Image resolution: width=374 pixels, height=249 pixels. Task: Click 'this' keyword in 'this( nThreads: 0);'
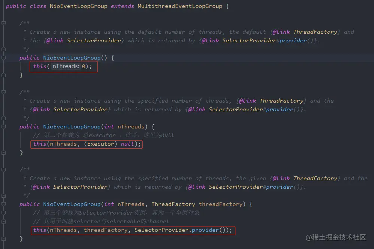(39, 66)
